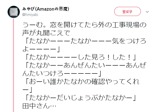Expand the tweet options chevron
The height and width of the screenshot is (112, 155).
pos(147,12)
